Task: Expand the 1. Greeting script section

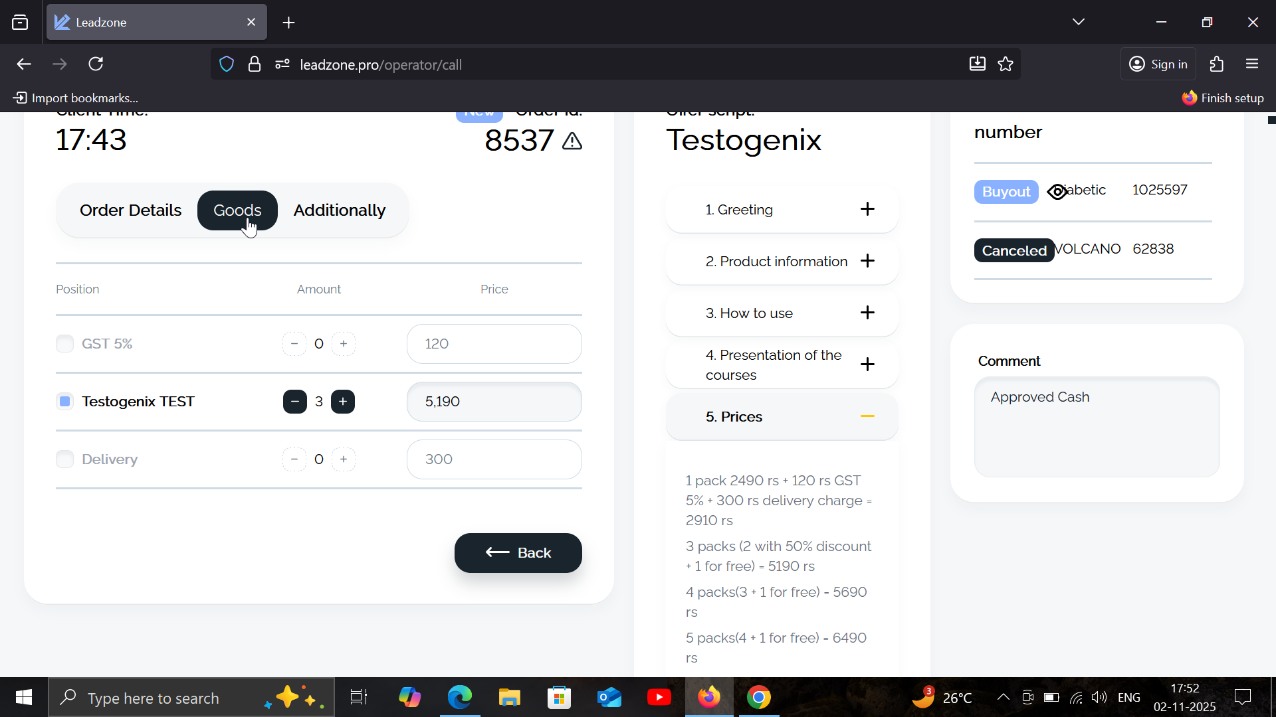Action: (x=867, y=209)
